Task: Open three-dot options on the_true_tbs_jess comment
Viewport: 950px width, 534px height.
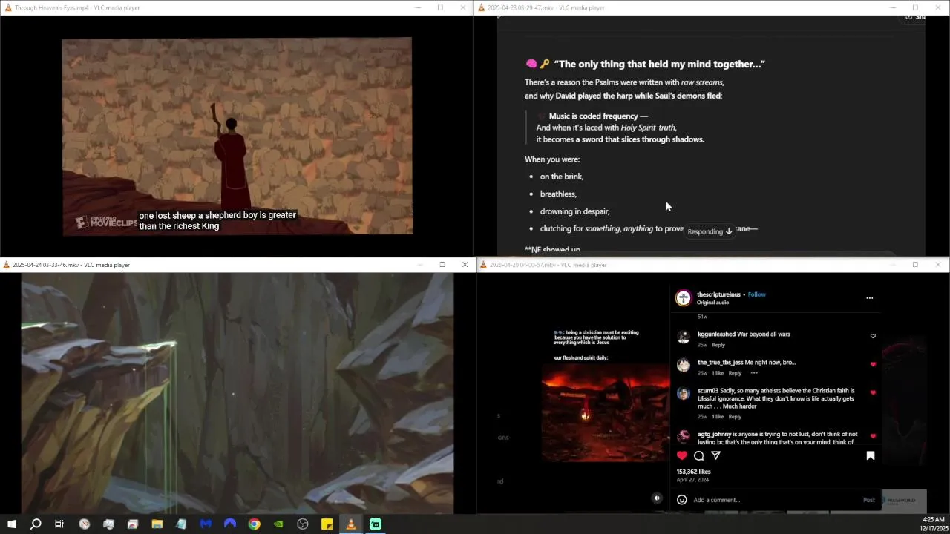Action: 754,373
